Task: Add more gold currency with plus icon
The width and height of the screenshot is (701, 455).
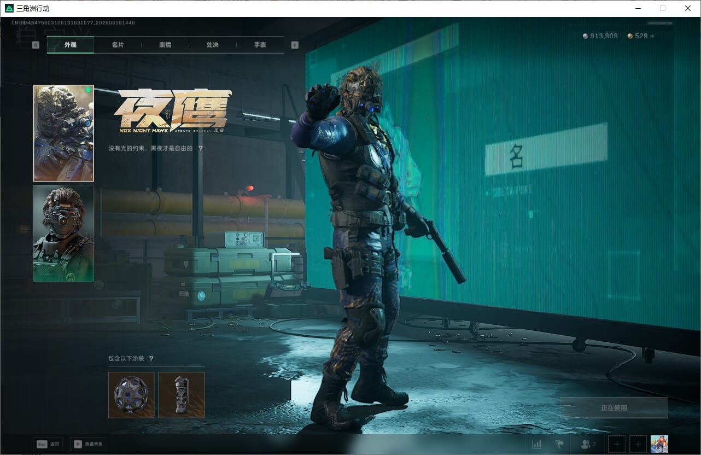Action: 652,36
